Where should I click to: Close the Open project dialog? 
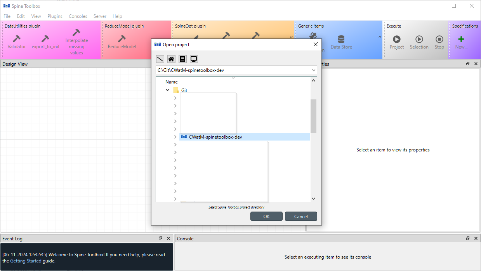pyautogui.click(x=315, y=44)
